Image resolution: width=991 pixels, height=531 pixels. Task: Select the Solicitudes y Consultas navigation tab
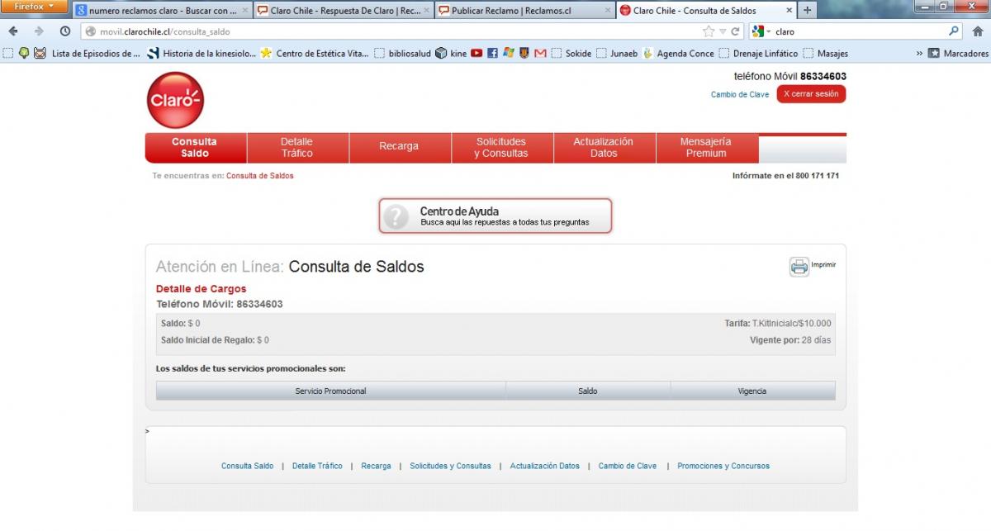coord(501,148)
